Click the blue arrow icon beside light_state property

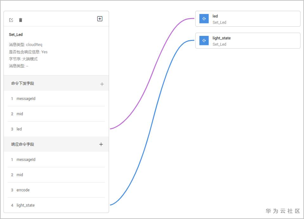click(x=204, y=41)
